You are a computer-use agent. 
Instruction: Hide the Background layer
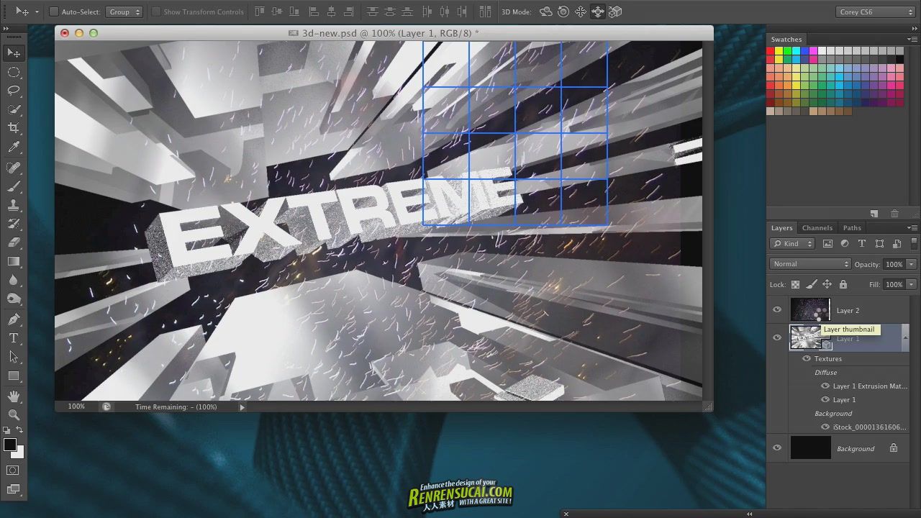coord(777,448)
